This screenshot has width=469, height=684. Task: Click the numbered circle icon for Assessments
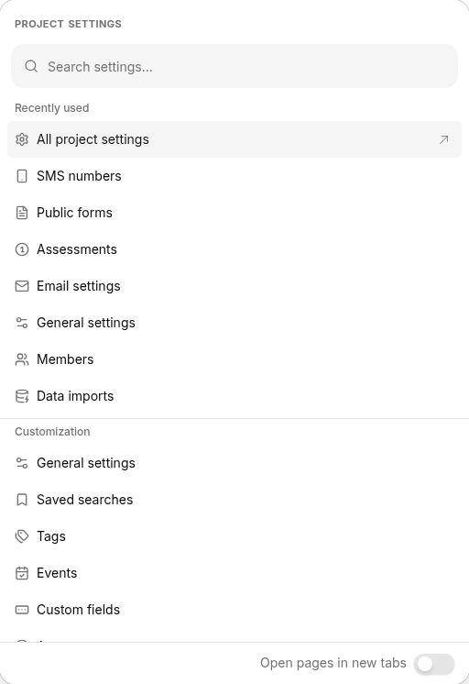tap(22, 249)
